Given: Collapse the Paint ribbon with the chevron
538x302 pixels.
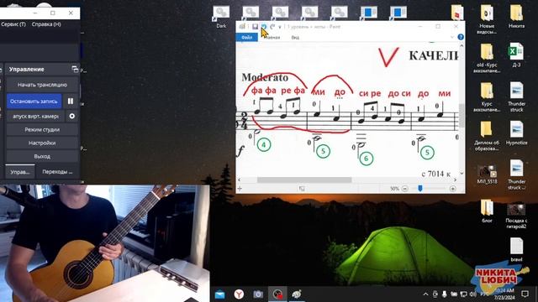Looking at the screenshot, I should (x=452, y=37).
